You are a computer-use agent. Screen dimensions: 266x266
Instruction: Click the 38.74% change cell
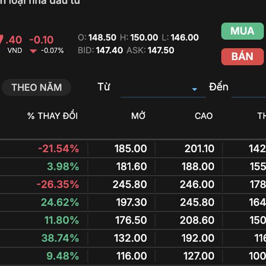60,238
